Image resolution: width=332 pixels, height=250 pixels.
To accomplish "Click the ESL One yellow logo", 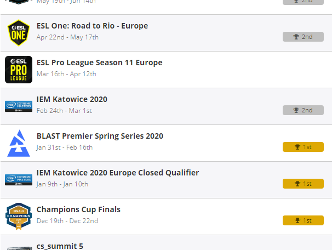I will click(18, 33).
